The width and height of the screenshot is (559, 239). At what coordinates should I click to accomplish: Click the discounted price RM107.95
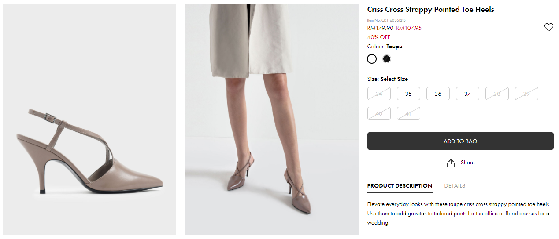409,28
